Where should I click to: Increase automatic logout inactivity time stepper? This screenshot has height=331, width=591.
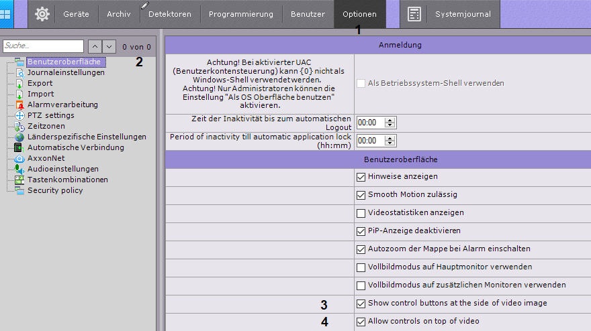click(x=391, y=120)
